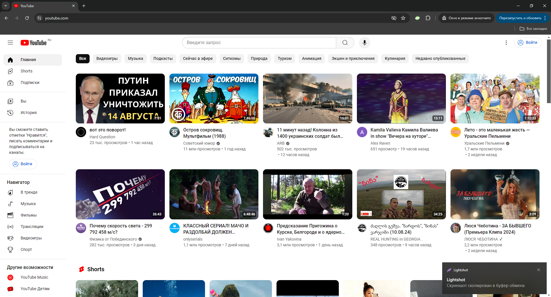The height and width of the screenshot is (297, 551).
Task: Click the search input field
Action: tap(259, 43)
